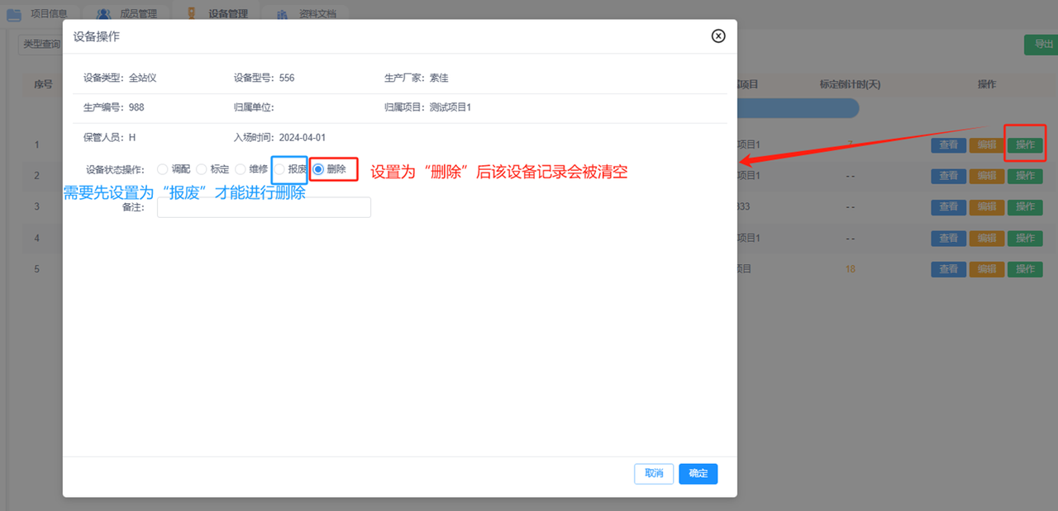The image size is (1058, 511).
Task: Click the green 导出 button
Action: click(x=1040, y=45)
